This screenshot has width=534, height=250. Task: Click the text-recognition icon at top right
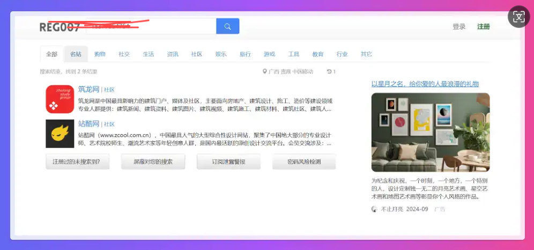click(518, 17)
